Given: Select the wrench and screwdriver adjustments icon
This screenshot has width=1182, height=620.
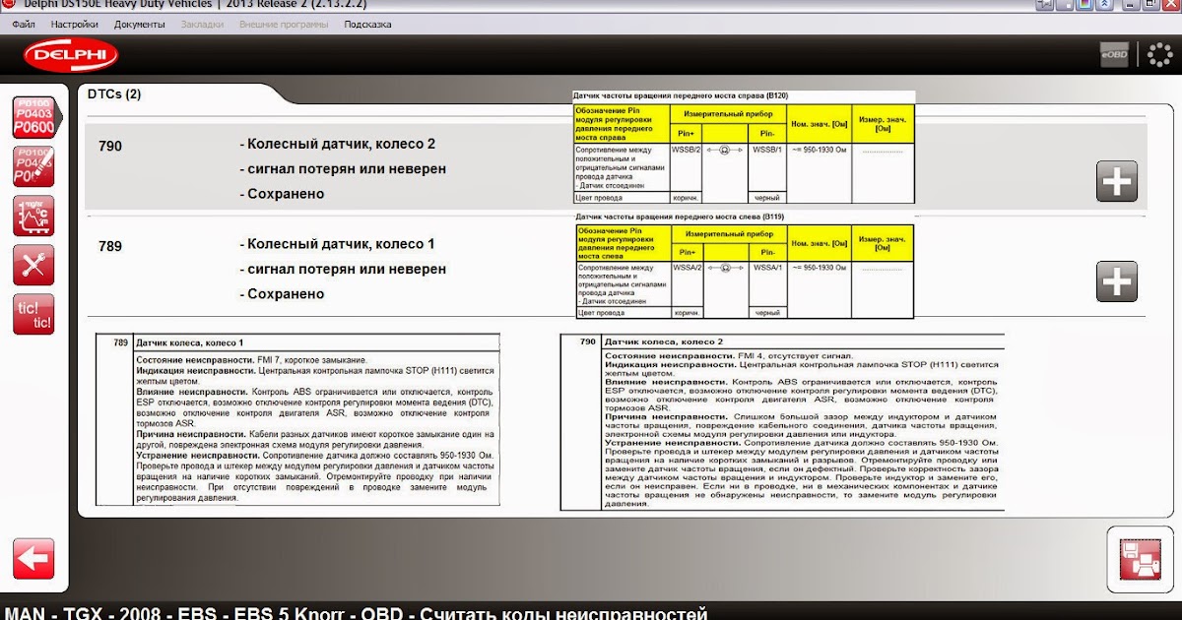Looking at the screenshot, I should [x=33, y=265].
